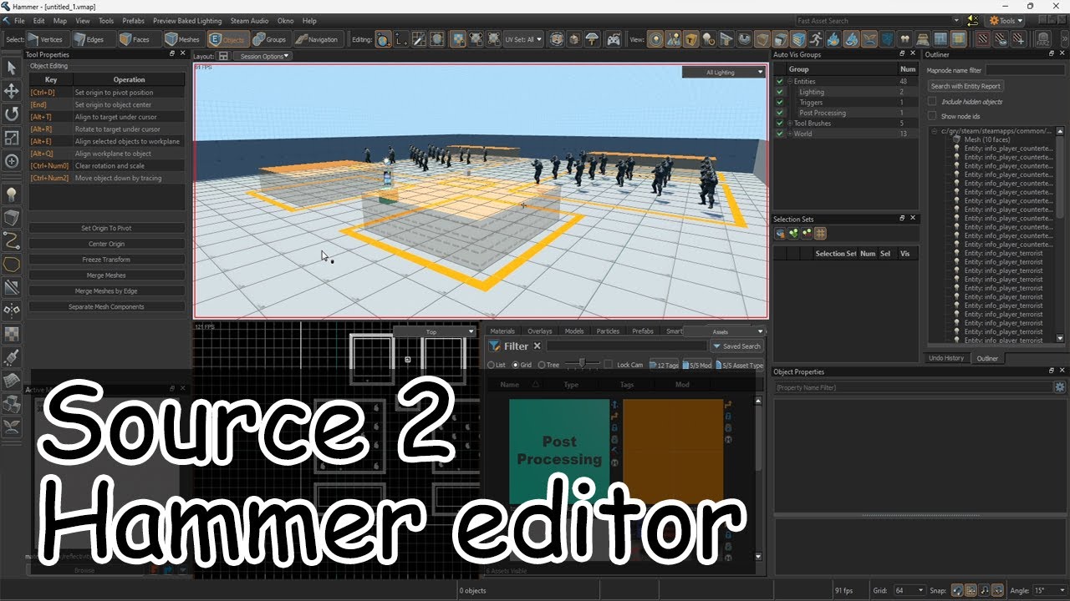Open the Preview Baked Lighting menu

[x=187, y=21]
